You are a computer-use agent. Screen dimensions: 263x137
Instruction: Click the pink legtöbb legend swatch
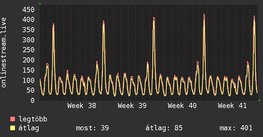[x=12, y=119]
